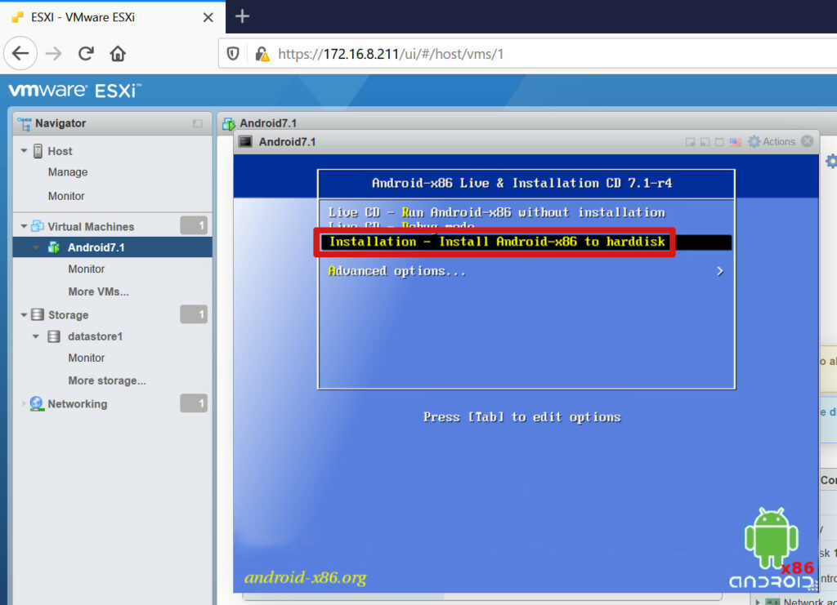The width and height of the screenshot is (837, 605).
Task: Collapse the Storage tree node
Action: point(24,315)
